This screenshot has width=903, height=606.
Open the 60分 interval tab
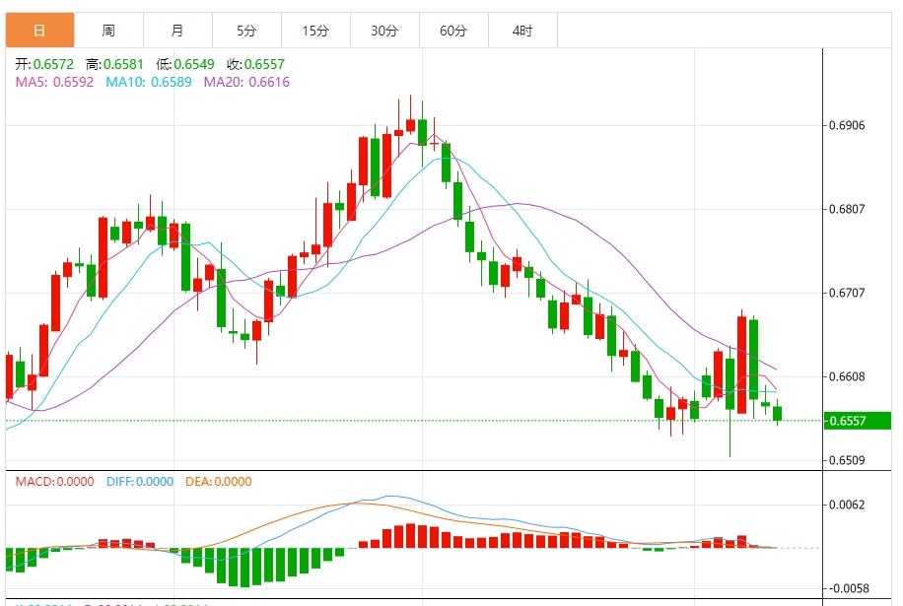click(454, 31)
